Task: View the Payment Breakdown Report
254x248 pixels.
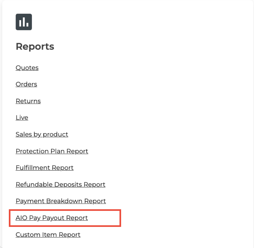Action: (x=61, y=201)
